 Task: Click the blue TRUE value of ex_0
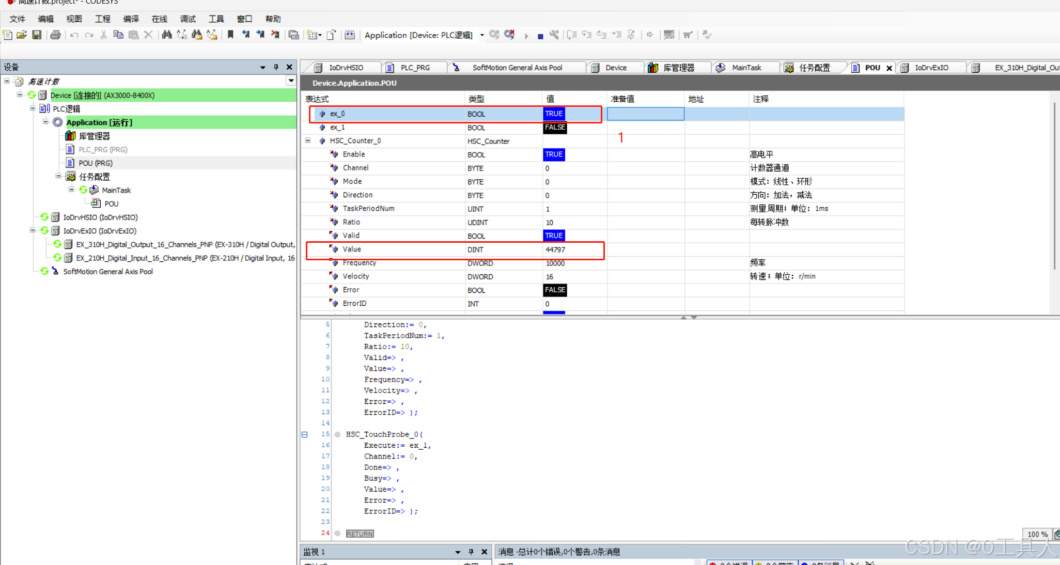[x=554, y=114]
